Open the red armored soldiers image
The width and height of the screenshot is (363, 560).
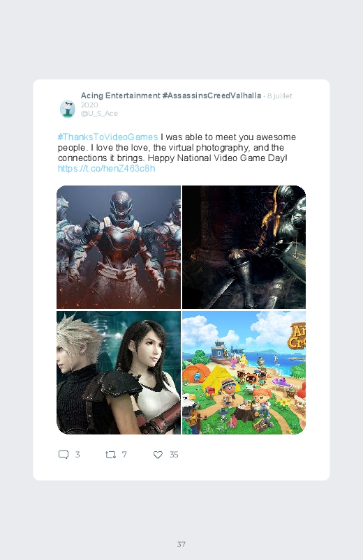119,247
